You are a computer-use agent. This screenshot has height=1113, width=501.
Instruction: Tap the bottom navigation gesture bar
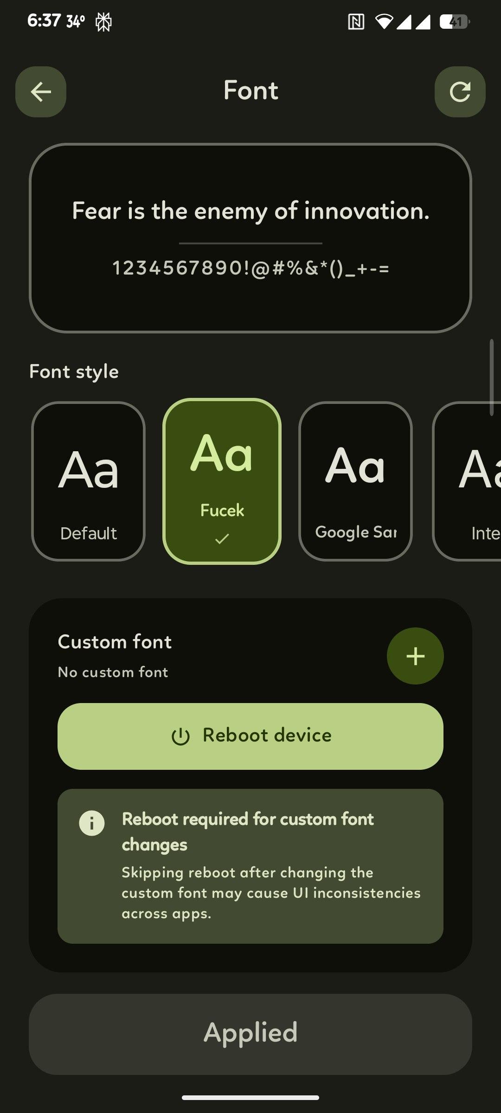250,1098
